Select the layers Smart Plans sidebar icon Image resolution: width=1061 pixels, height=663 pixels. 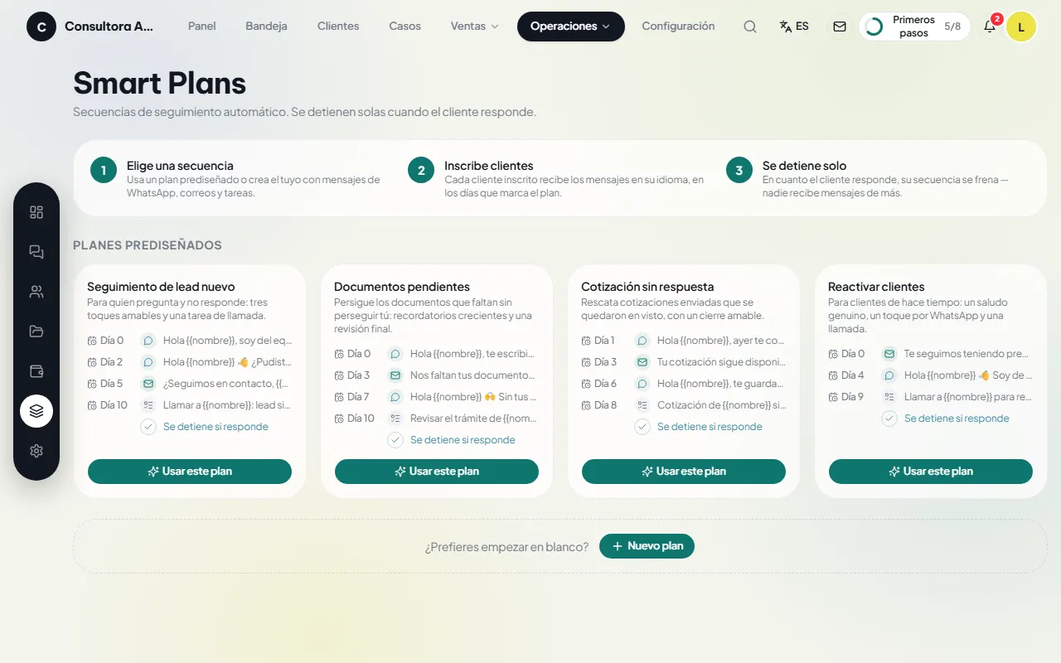point(36,411)
